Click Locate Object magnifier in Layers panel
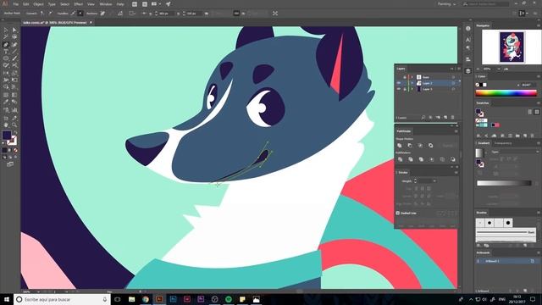542x305 pixels. pyautogui.click(x=423, y=118)
